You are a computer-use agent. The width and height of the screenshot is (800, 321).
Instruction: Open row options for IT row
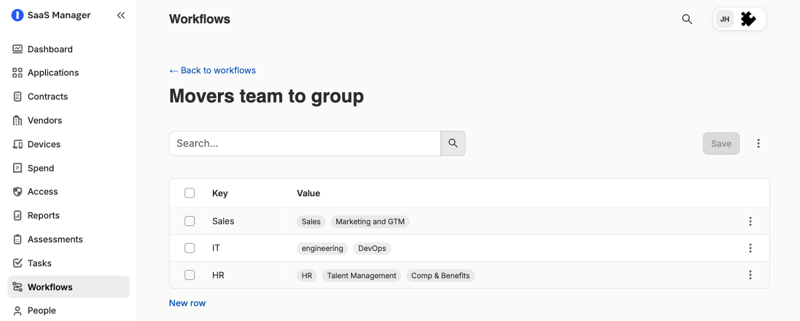point(750,248)
